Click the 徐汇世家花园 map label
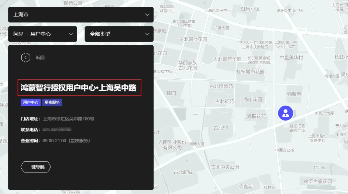 coord(318,181)
